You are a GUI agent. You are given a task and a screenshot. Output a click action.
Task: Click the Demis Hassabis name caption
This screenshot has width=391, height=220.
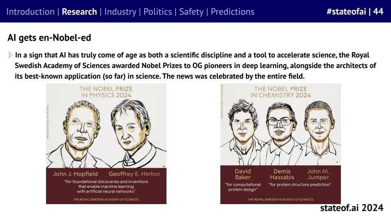282,174
